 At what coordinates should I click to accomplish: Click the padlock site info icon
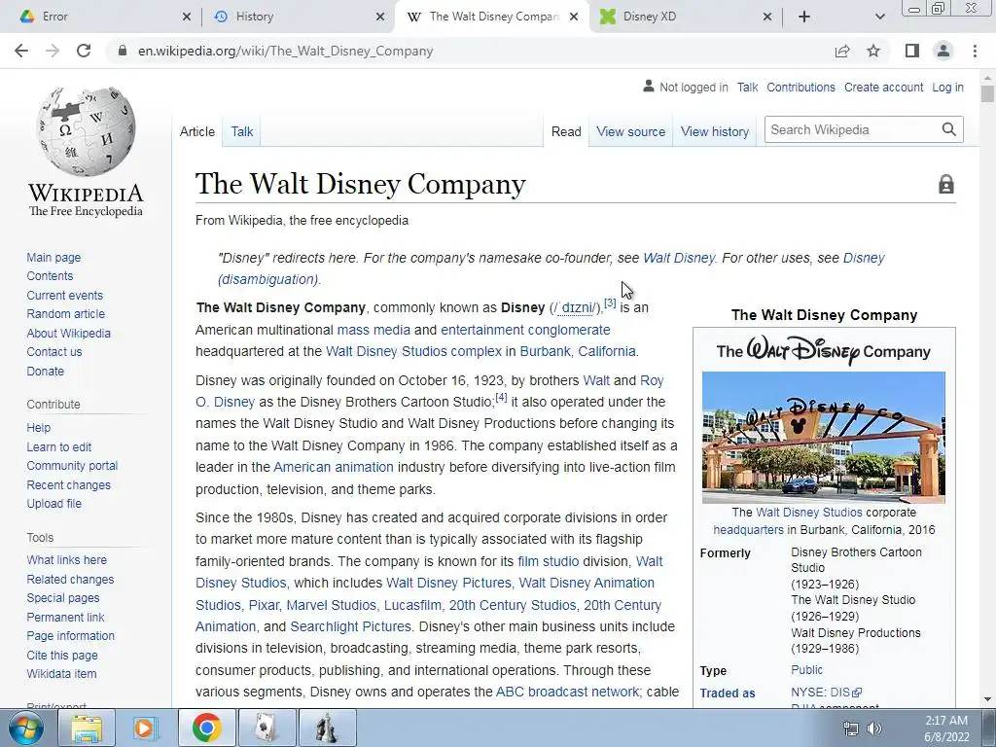tap(123, 51)
